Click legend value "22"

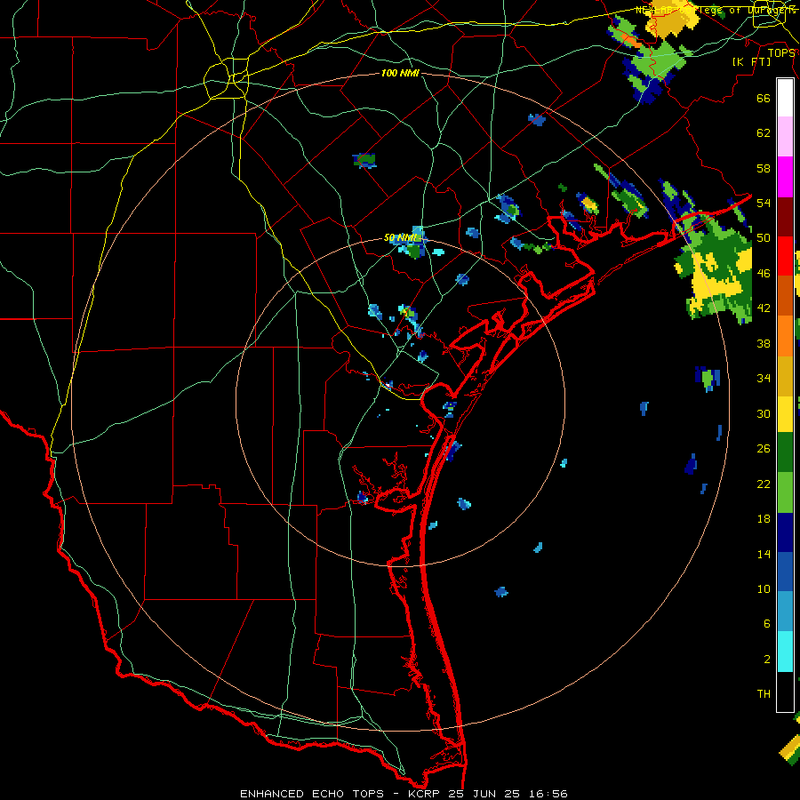pyautogui.click(x=764, y=484)
